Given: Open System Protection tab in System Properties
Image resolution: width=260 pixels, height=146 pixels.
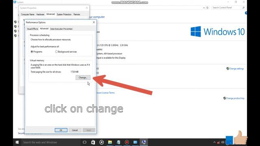Looking at the screenshot, I should [64, 15].
